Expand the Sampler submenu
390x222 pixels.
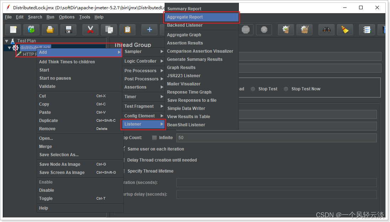point(144,52)
